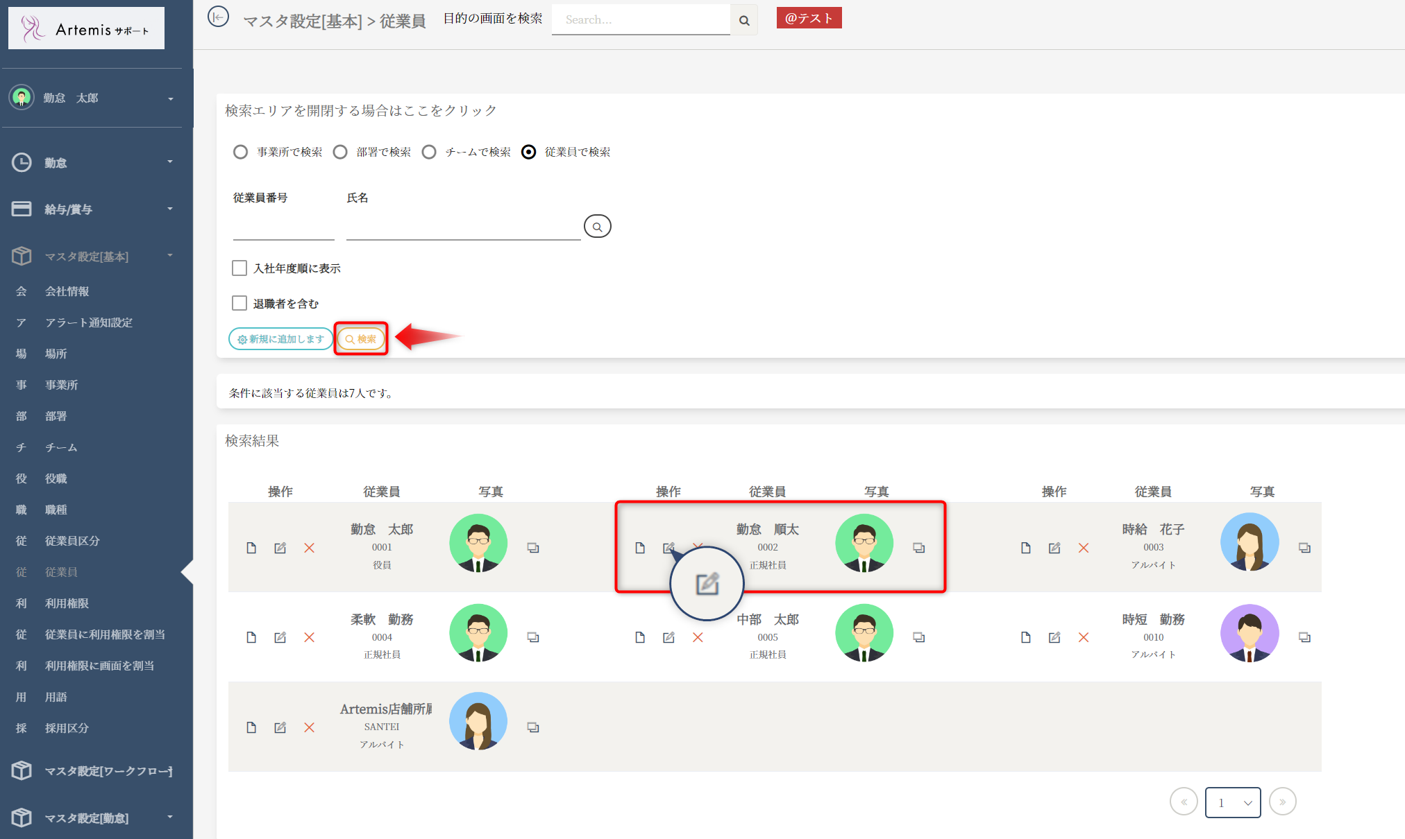
Task: Click round search icon beside 氏名 field
Action: click(597, 227)
